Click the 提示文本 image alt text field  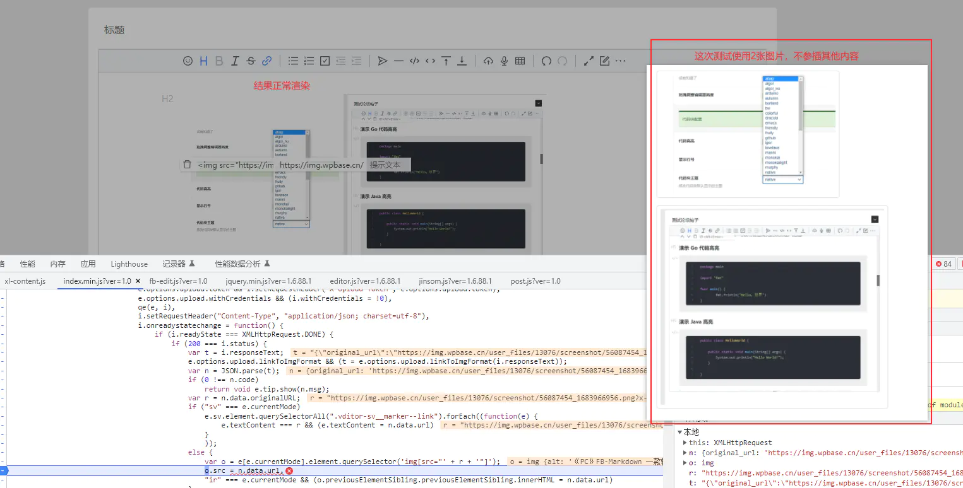tap(385, 165)
